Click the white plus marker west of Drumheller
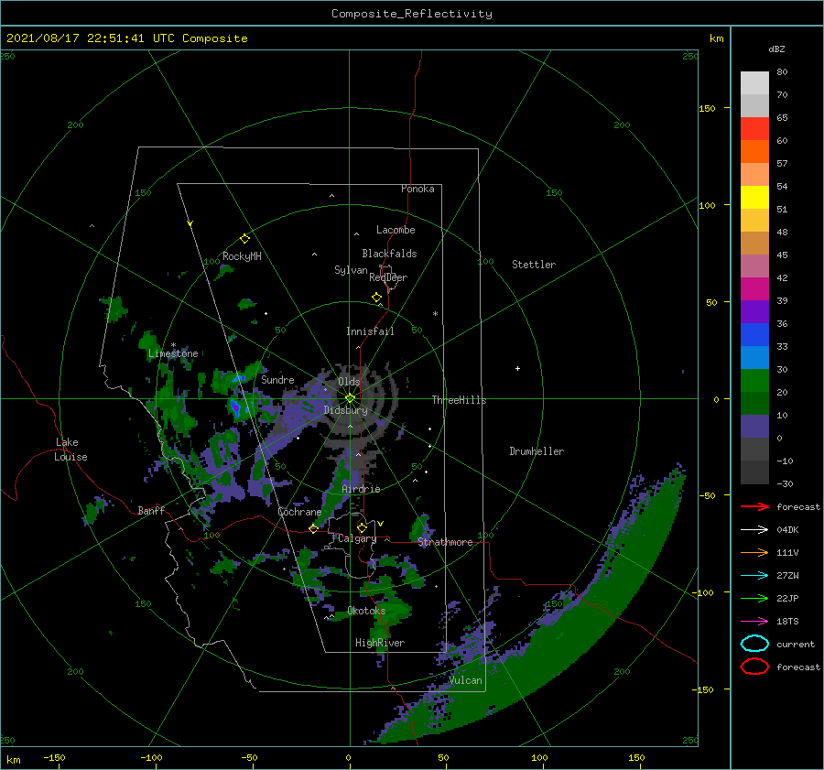Screen dimensions: 824x770 pos(517,368)
